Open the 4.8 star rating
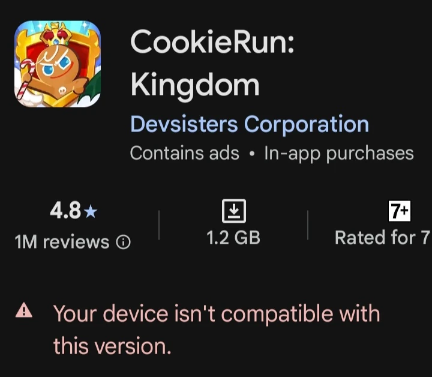This screenshot has width=432, height=377. pyautogui.click(x=74, y=211)
